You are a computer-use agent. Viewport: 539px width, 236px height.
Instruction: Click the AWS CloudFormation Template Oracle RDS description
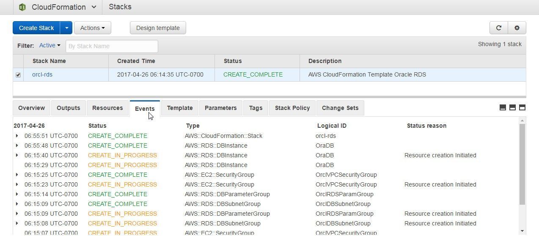coord(367,74)
